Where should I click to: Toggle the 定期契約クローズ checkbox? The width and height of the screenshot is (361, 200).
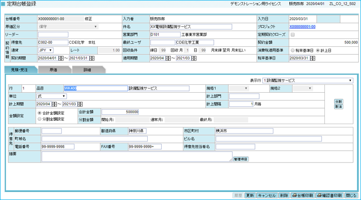pyautogui.click(x=293, y=35)
